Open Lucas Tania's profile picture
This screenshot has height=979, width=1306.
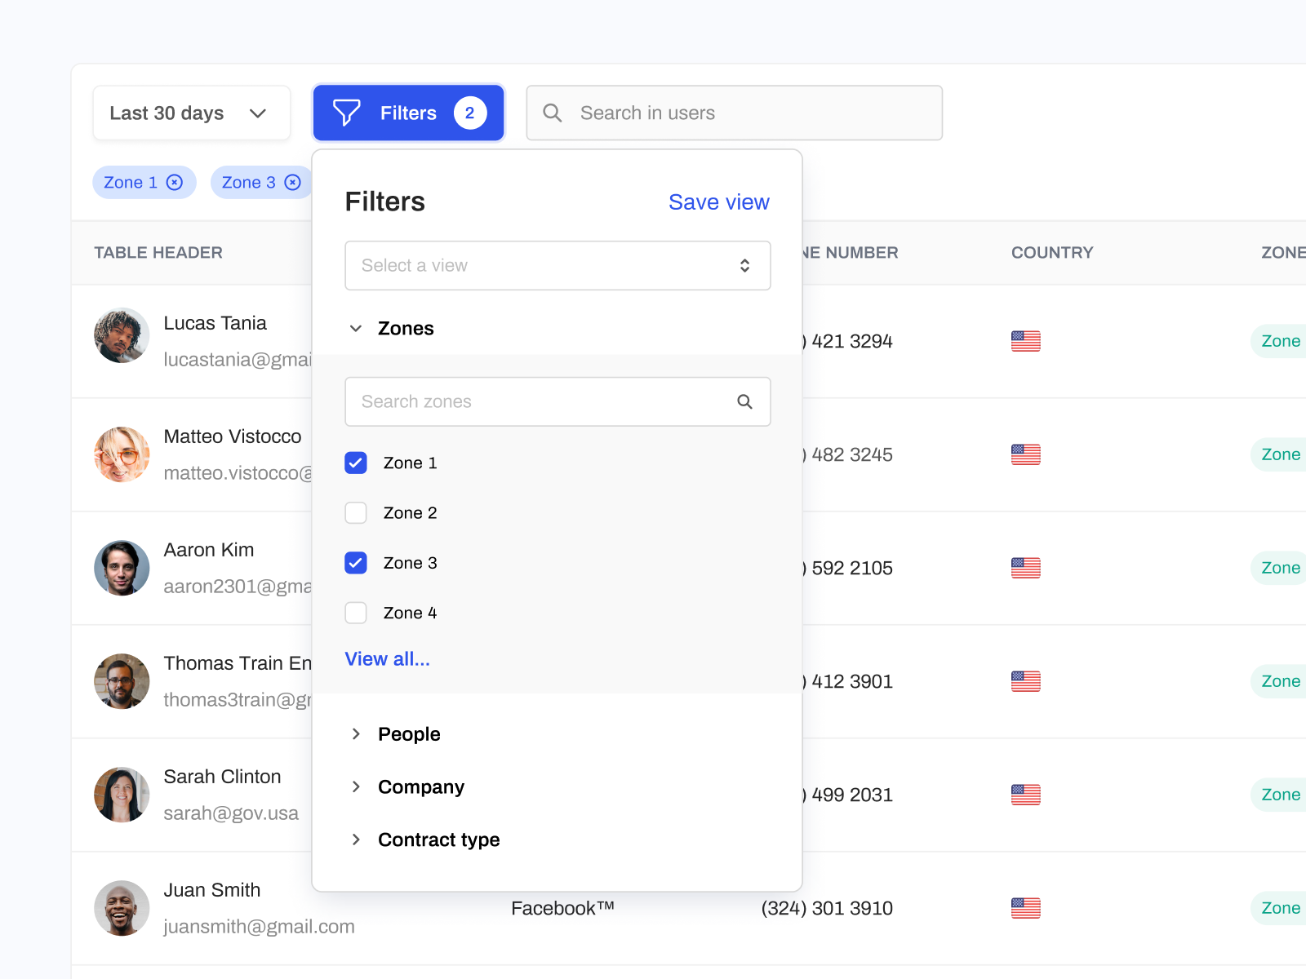[122, 335]
